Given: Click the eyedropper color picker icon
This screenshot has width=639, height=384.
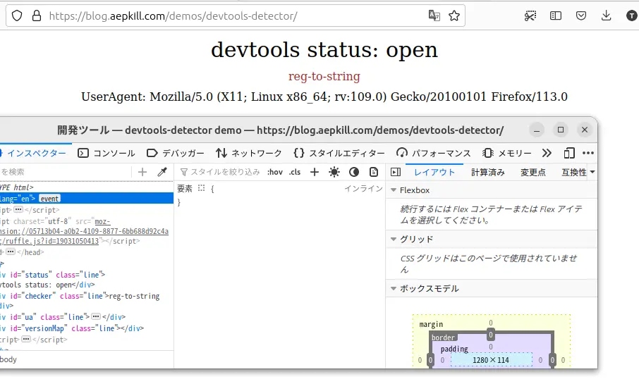Looking at the screenshot, I should 162,172.
